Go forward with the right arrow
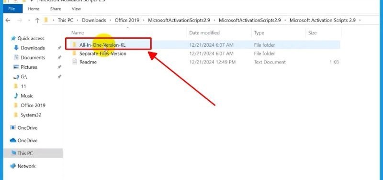 tap(20, 20)
